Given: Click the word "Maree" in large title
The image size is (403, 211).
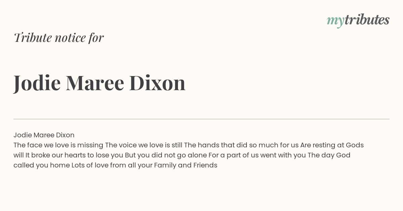Looking at the screenshot, I should tap(95, 83).
